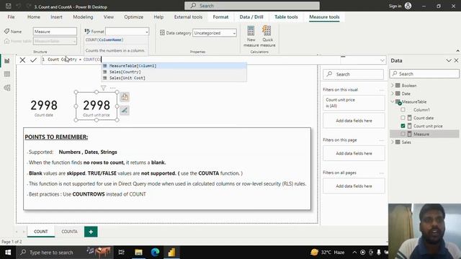This screenshot has height=259, width=461.
Task: Click the Filters pane Search box
Action: point(353,74)
